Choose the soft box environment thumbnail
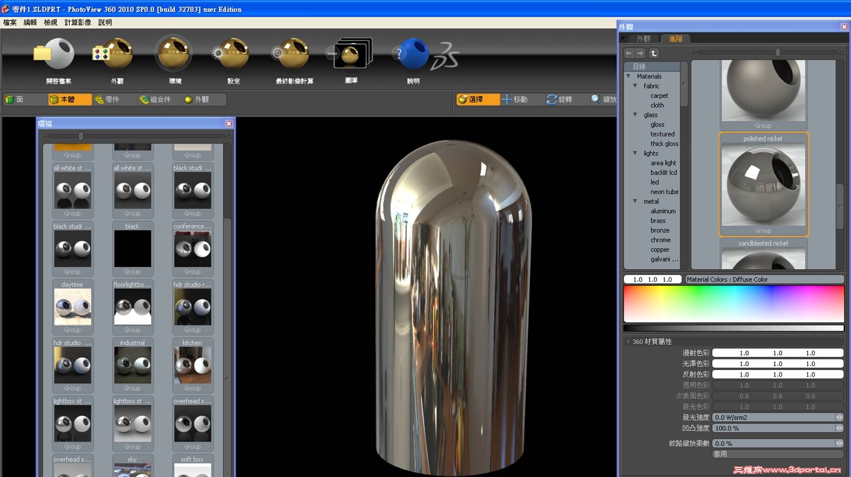Screen dimensions: 851x477 (192, 470)
